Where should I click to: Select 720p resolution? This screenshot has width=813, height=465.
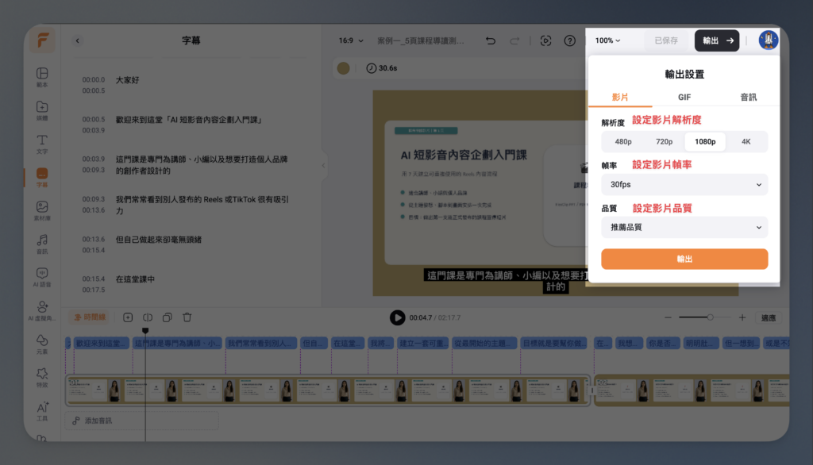pos(664,141)
